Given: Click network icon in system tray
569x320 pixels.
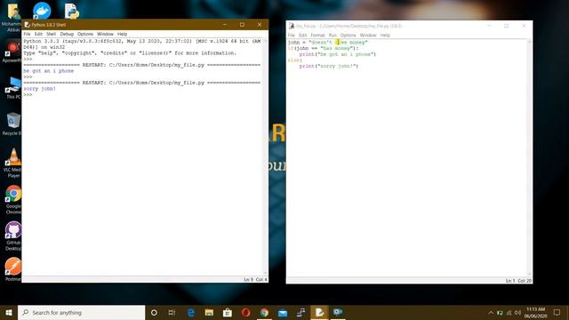Looking at the screenshot, I should [x=509, y=312].
